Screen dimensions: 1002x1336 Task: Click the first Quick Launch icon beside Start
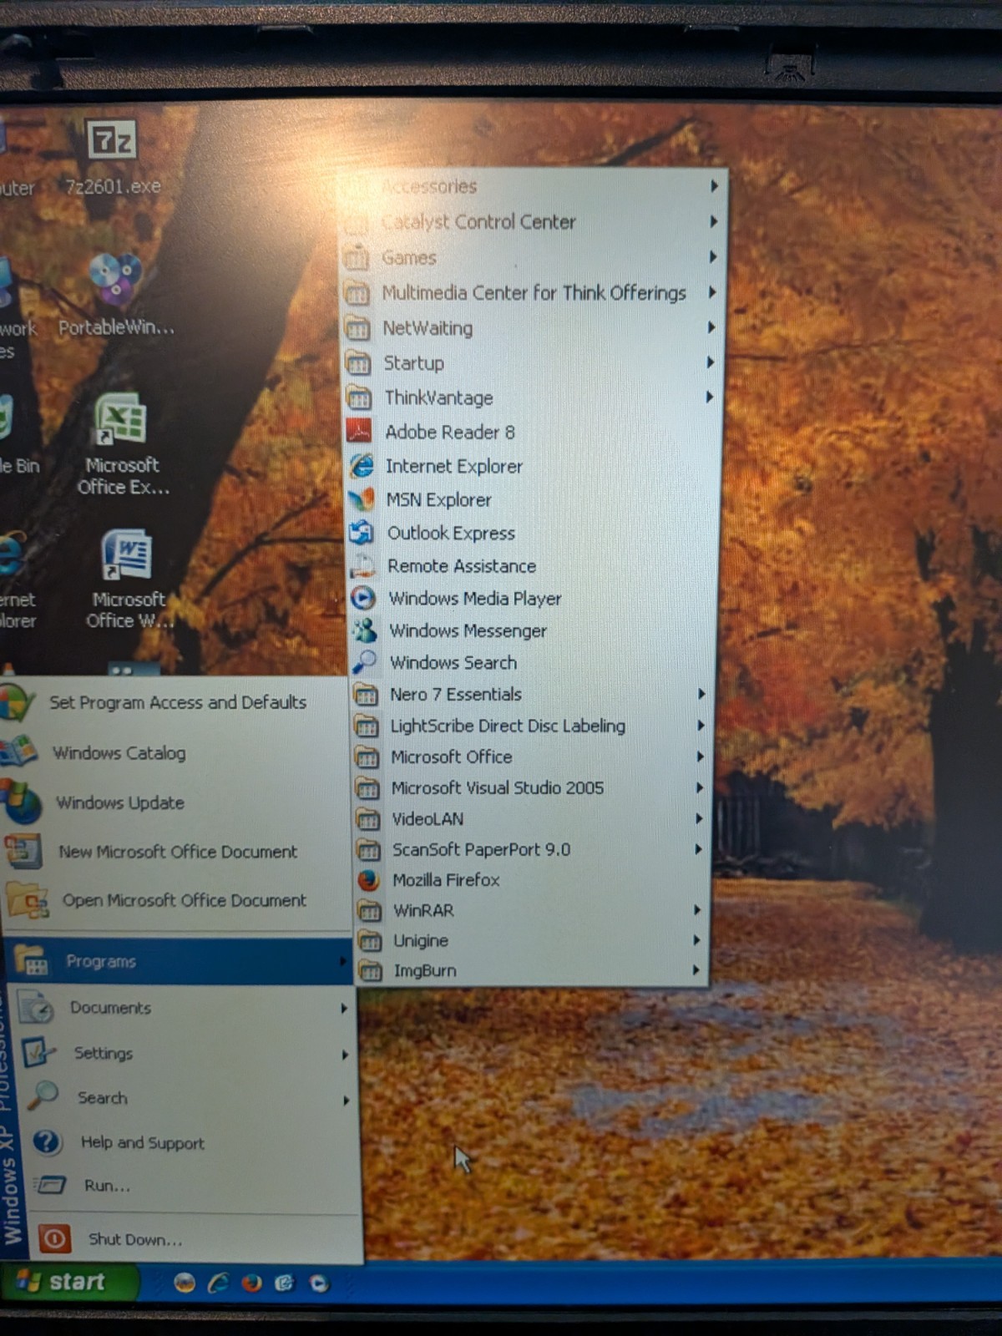pos(185,1283)
